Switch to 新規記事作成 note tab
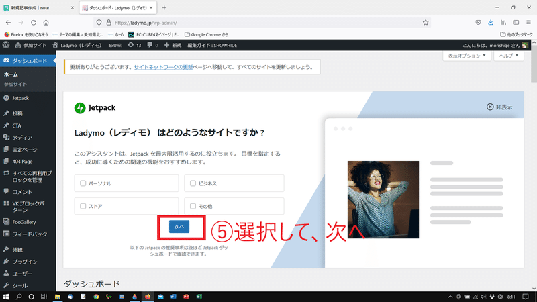 click(38, 8)
